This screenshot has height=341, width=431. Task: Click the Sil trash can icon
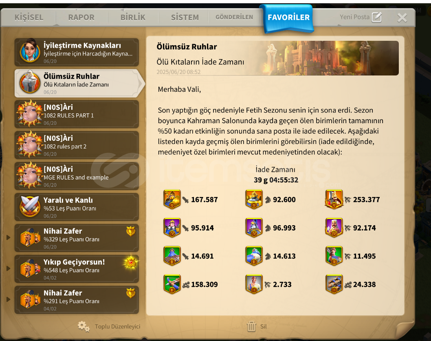coord(251,327)
